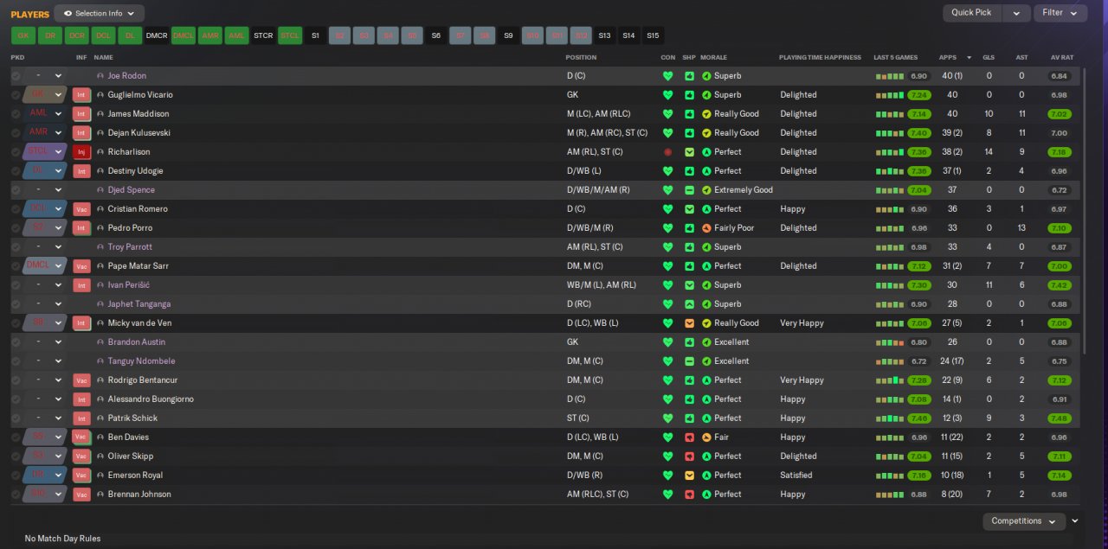Click Ivan Perišić's 7.42 average rating
1108x549 pixels.
pos(1059,285)
